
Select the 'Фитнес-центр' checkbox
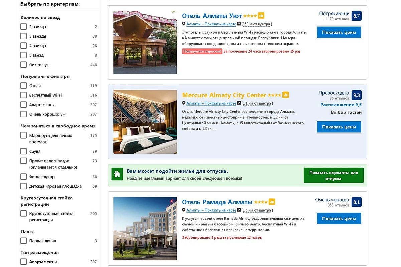pos(23,177)
